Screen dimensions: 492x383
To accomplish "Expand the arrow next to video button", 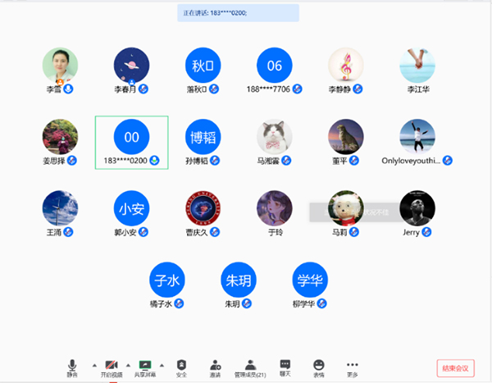I will [x=128, y=365].
